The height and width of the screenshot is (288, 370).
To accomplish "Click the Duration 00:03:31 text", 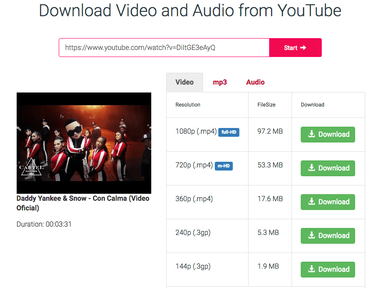I will (x=44, y=224).
